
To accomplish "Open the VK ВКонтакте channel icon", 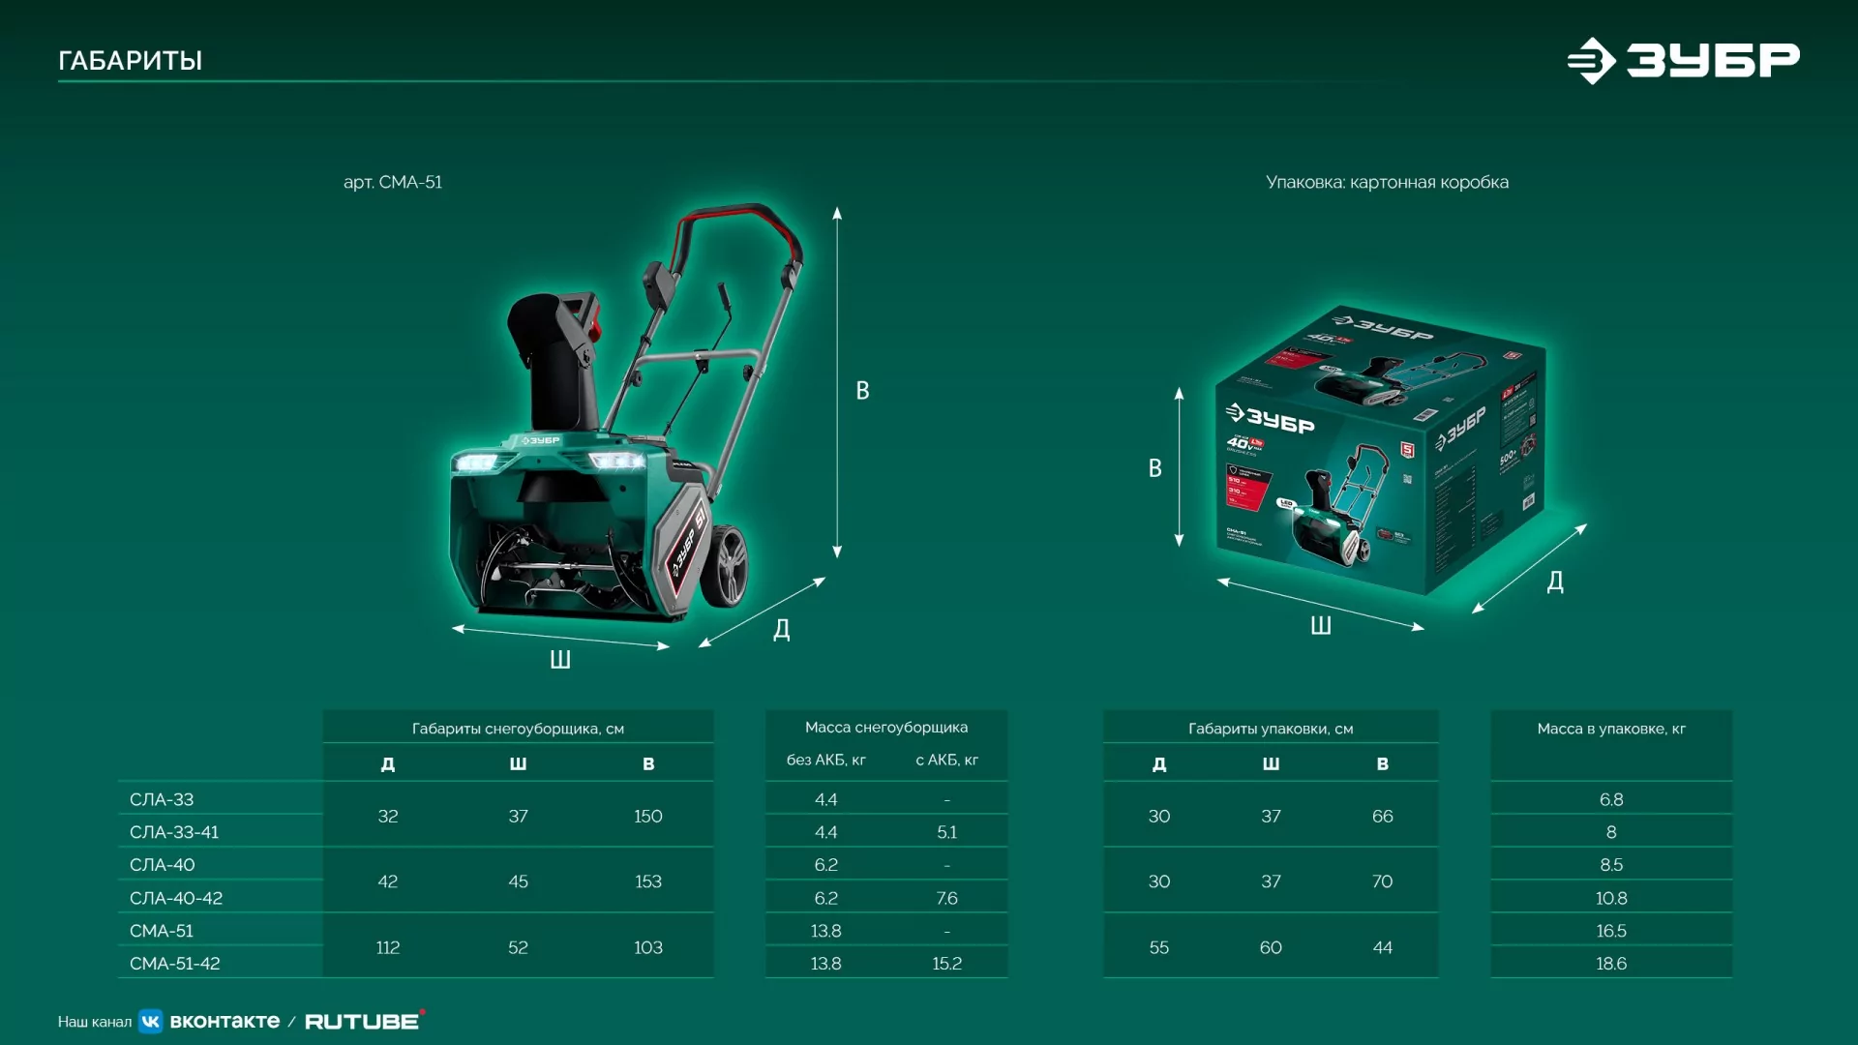I will click(150, 1022).
